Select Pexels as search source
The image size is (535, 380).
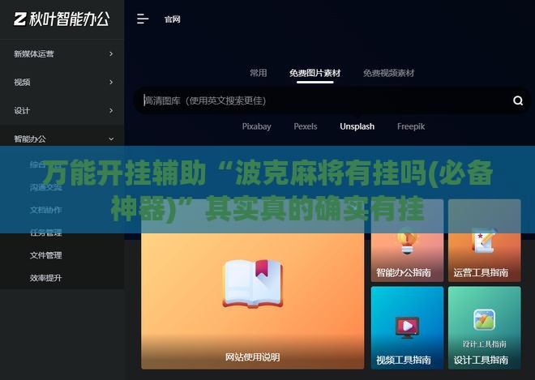(x=306, y=126)
